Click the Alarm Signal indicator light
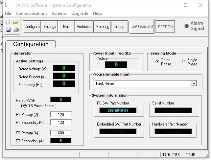Viewport: 211px width, 160px height. (x=186, y=26)
